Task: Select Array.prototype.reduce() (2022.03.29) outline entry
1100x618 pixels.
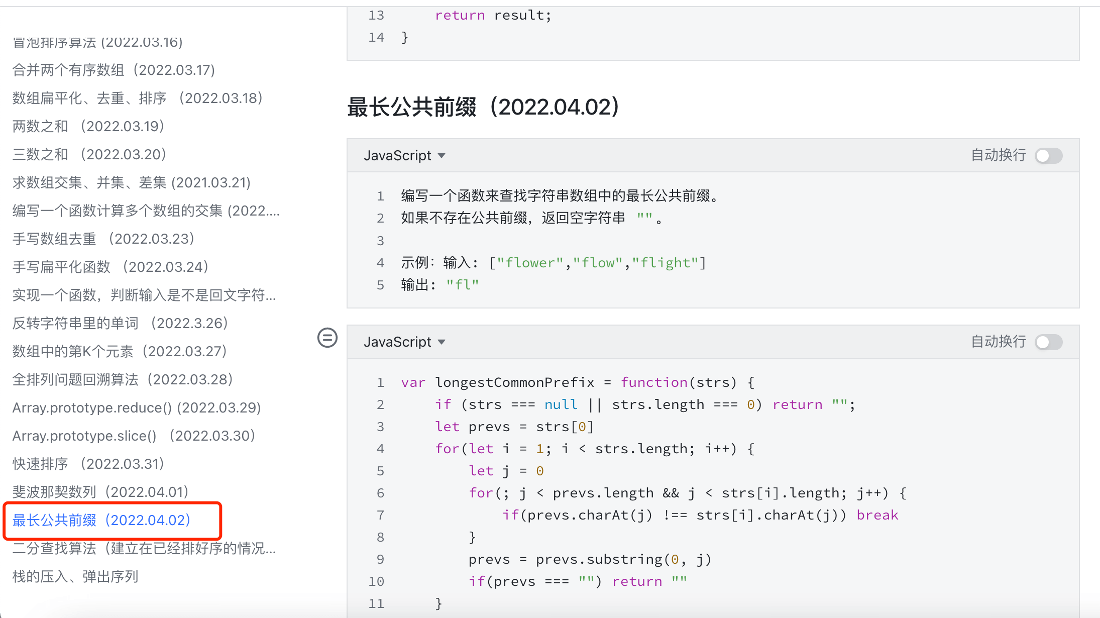Action: point(137,407)
